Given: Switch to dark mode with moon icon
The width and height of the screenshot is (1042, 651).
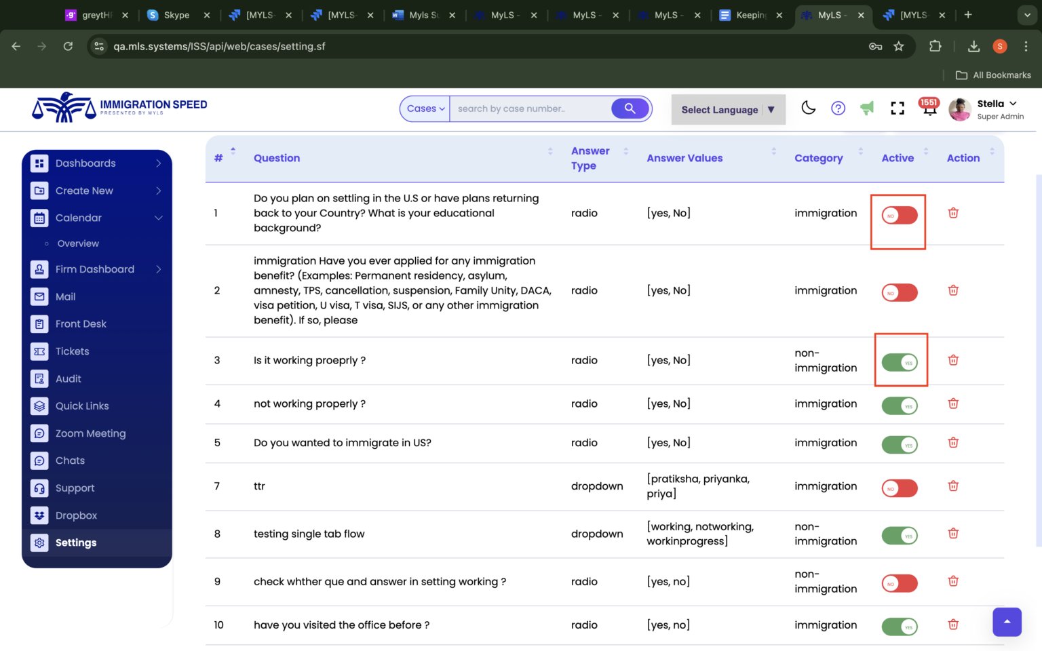Looking at the screenshot, I should [x=808, y=108].
